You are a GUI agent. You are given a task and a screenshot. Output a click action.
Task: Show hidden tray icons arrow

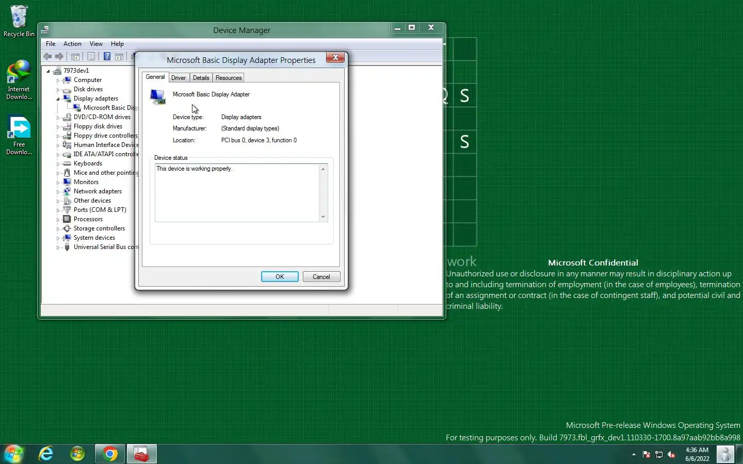(x=634, y=454)
